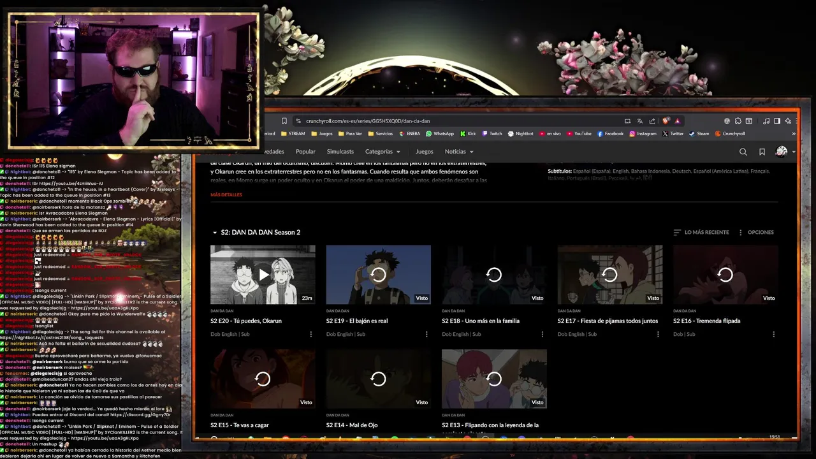Screen dimensions: 816x459
Task: Open the three-dot menu for S2 E19
Action: [427, 334]
